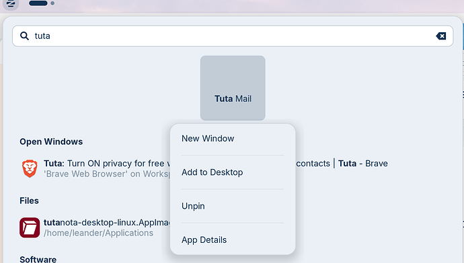
Task: Click the /home/leander/Applications path text
Action: pyautogui.click(x=98, y=233)
